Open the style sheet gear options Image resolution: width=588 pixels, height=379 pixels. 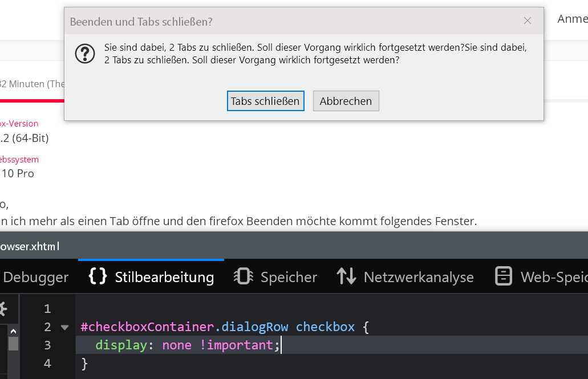[3, 309]
